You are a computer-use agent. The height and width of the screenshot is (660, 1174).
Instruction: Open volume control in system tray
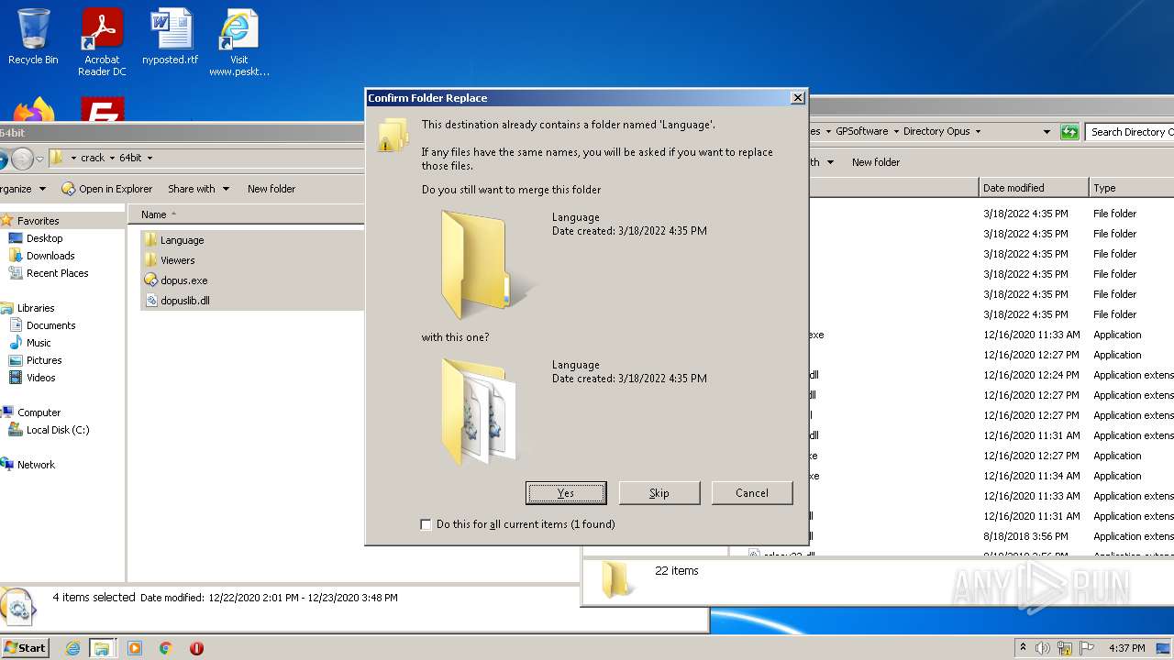point(1043,648)
